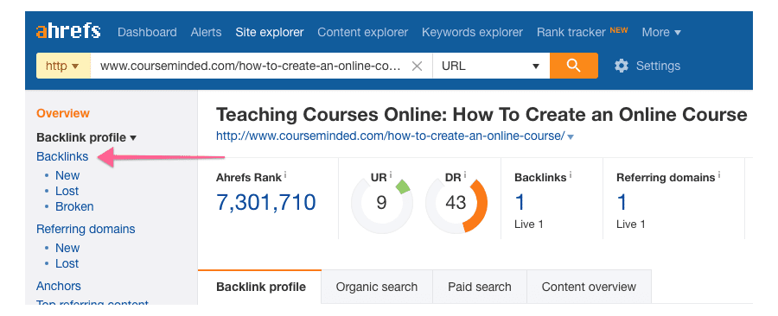Open the URL mode dropdown
778x316 pixels.
click(491, 66)
